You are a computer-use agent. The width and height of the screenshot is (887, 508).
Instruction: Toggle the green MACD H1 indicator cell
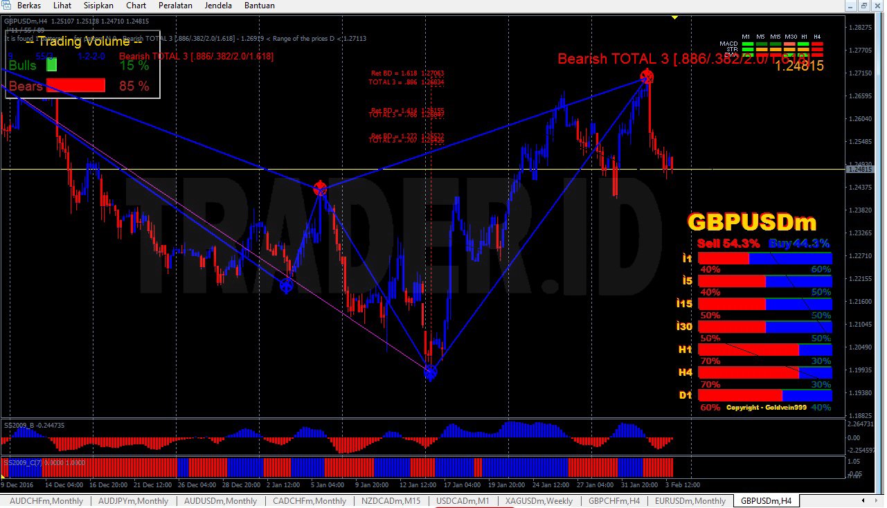coord(803,44)
